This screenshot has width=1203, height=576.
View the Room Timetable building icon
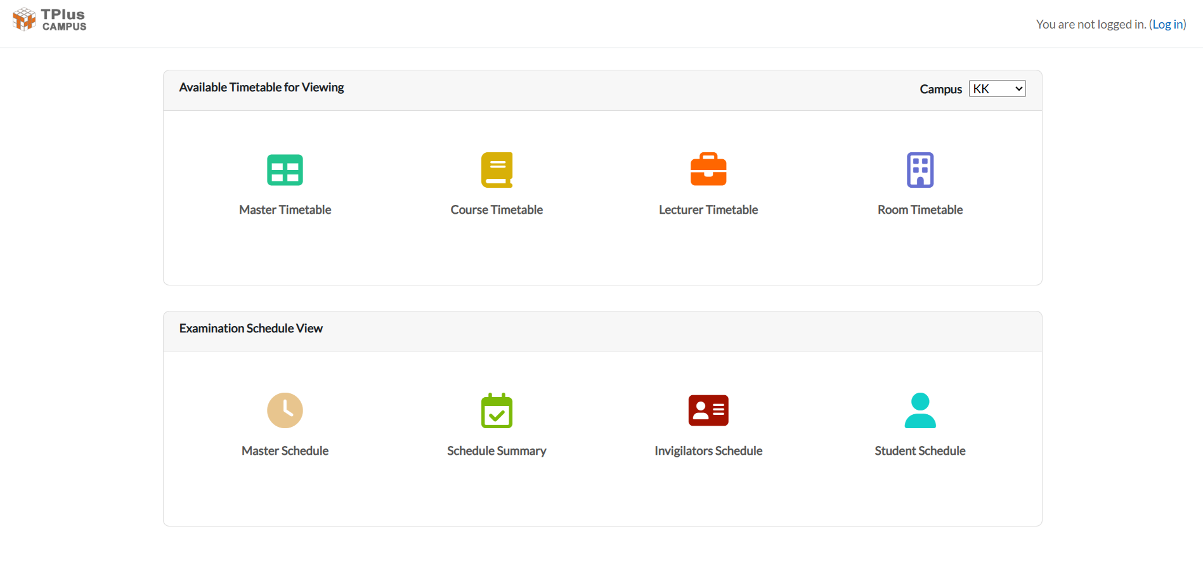(x=920, y=170)
